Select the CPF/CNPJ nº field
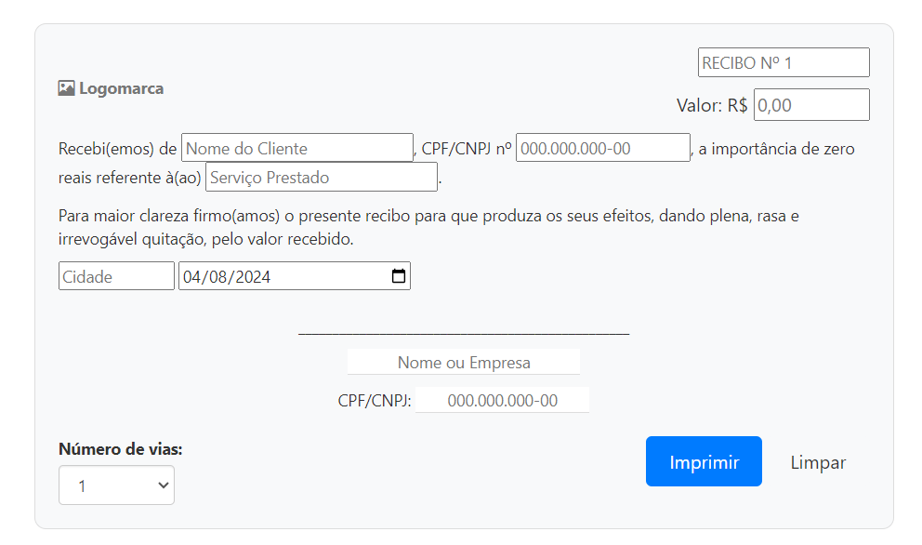The height and width of the screenshot is (545, 922). pyautogui.click(x=601, y=147)
